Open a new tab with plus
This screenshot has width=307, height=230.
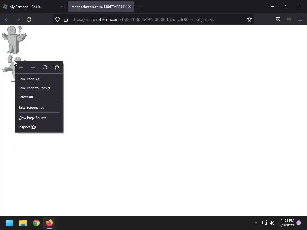(141, 7)
